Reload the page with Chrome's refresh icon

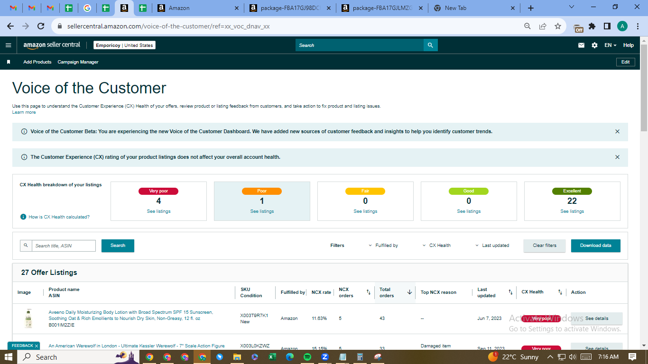click(41, 26)
